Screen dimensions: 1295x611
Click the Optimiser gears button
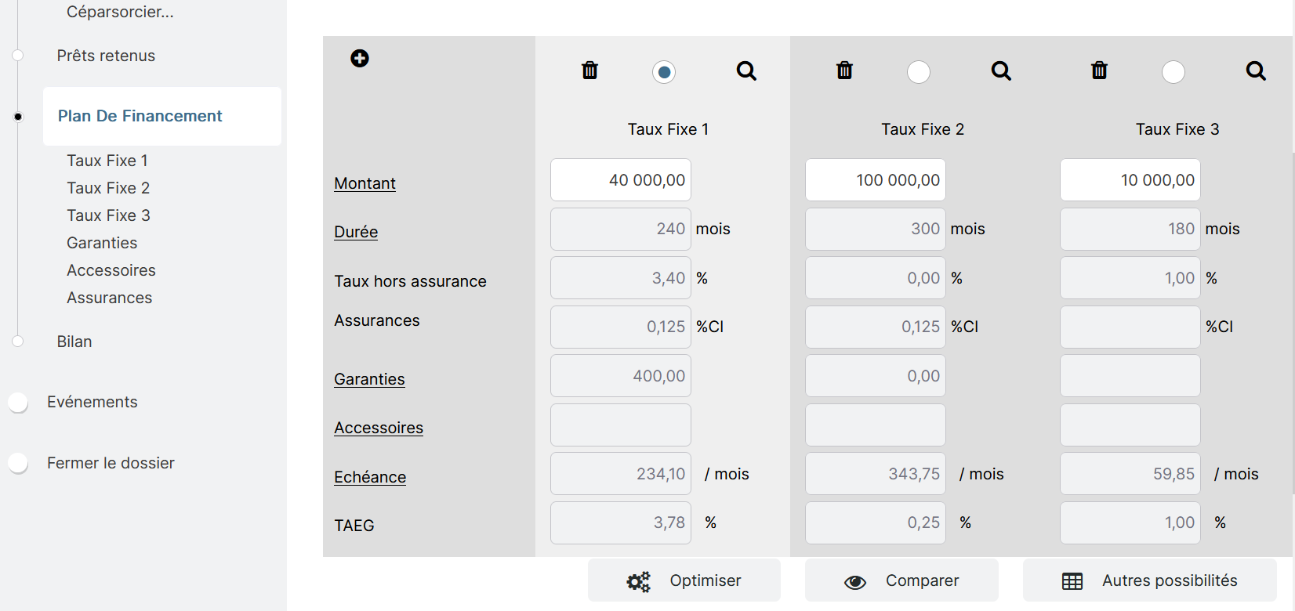[684, 580]
